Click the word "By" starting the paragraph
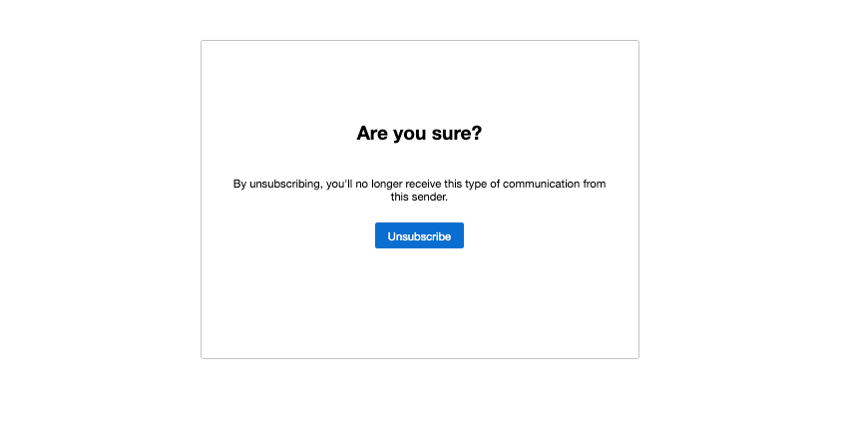This screenshot has width=848, height=423. click(x=239, y=184)
